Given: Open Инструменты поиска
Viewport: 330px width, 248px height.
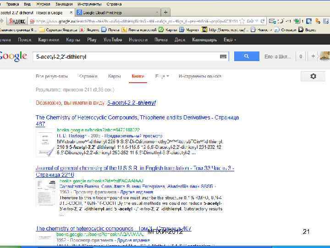Looking at the screenshot, I should pos(200,76).
